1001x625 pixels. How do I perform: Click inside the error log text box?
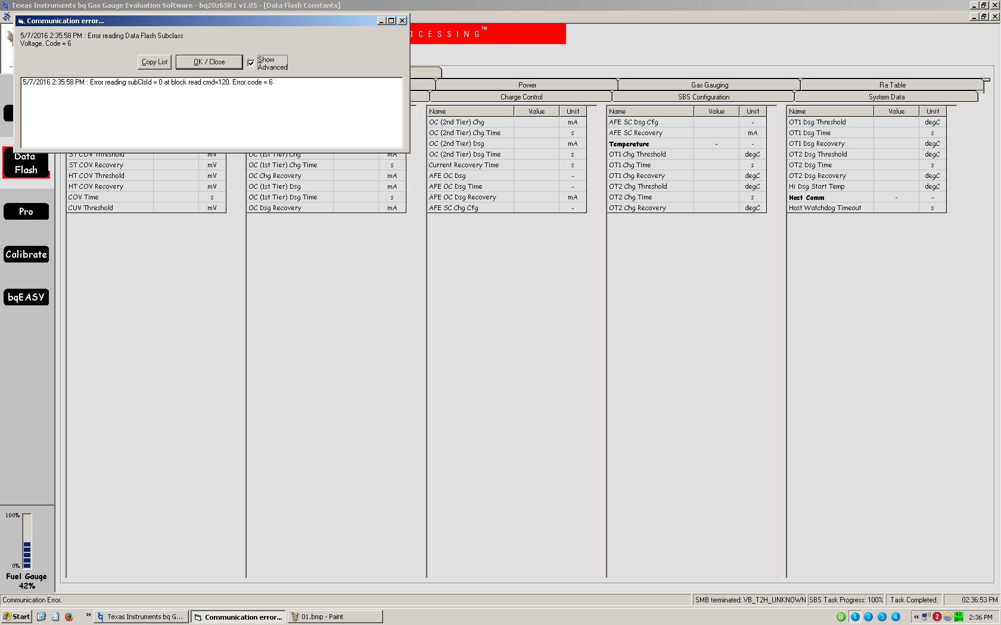click(x=212, y=112)
